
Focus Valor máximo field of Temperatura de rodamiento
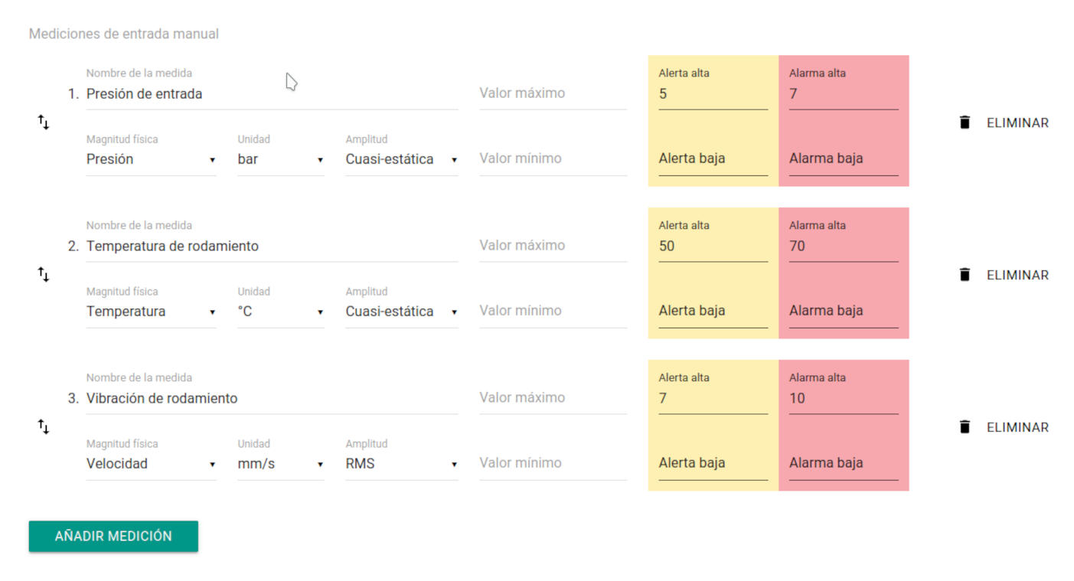pos(553,246)
